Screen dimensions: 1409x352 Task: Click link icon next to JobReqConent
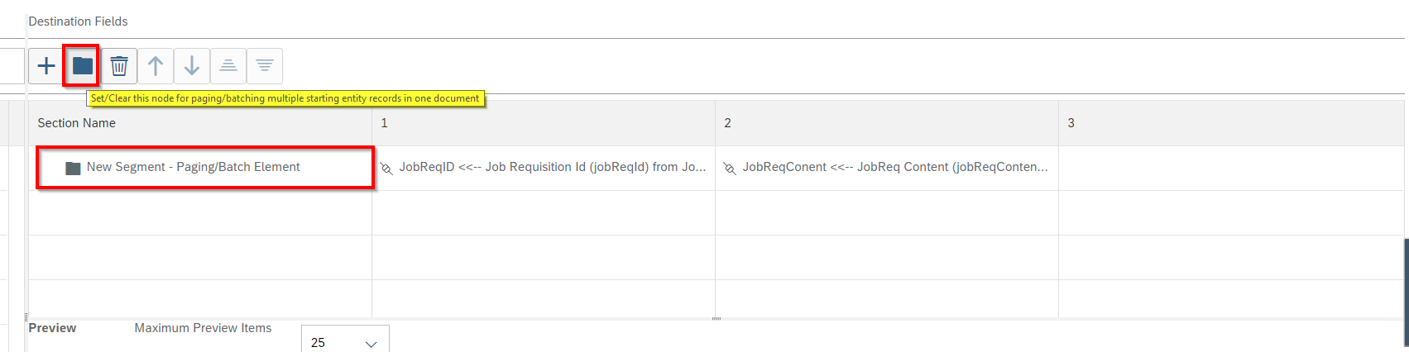[x=730, y=169]
